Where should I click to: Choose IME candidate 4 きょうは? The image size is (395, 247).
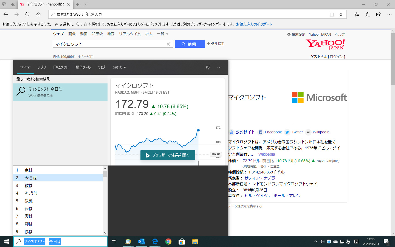tap(58, 193)
